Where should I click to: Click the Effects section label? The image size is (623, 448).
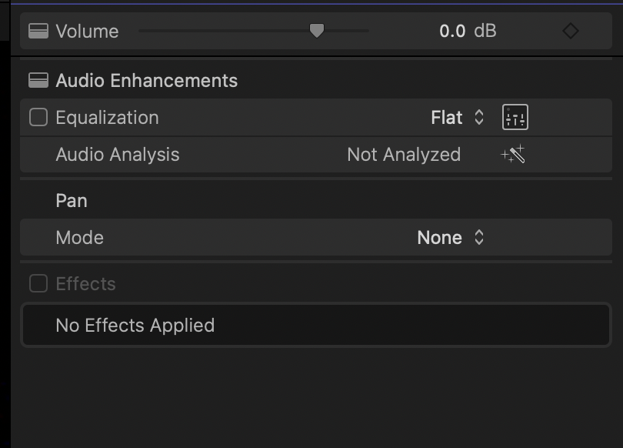tap(85, 284)
